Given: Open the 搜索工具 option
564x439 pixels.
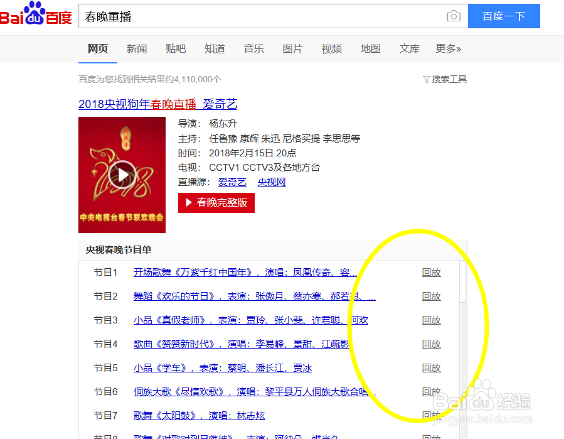Looking at the screenshot, I should [x=449, y=80].
